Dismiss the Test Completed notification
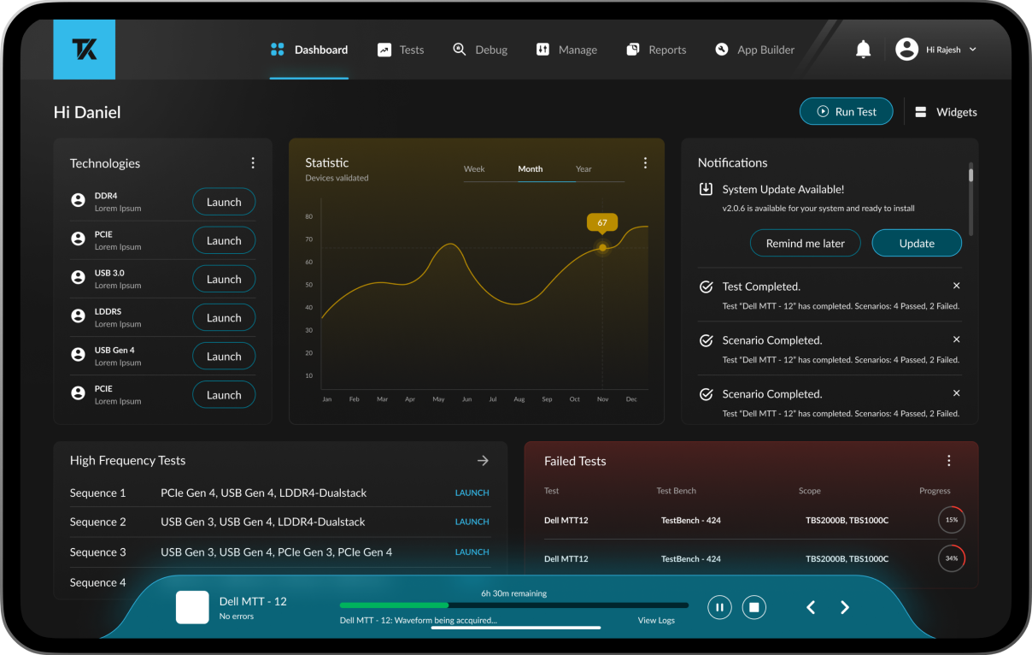 point(956,286)
